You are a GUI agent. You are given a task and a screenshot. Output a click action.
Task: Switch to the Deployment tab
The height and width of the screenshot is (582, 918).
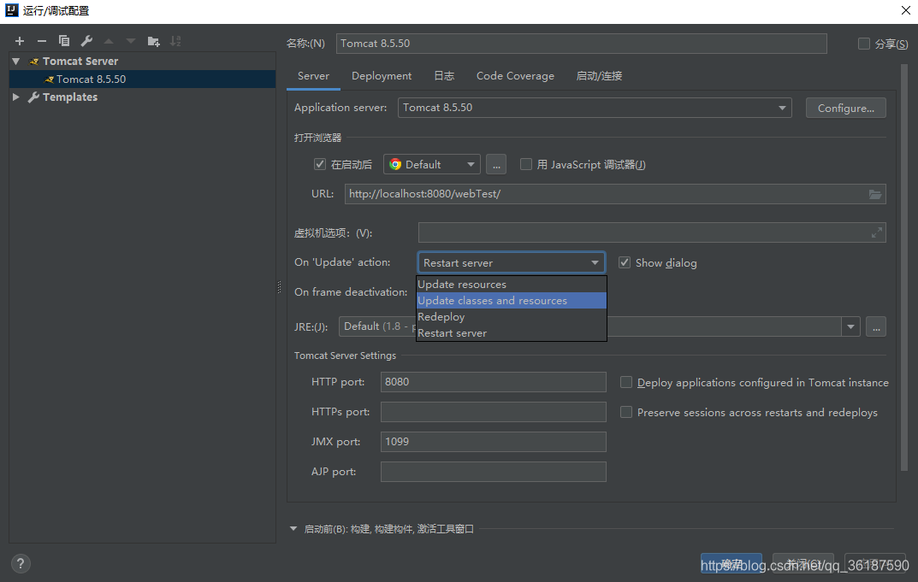[x=382, y=76]
